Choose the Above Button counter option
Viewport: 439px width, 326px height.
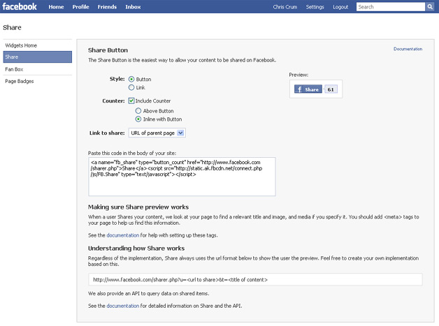click(138, 110)
